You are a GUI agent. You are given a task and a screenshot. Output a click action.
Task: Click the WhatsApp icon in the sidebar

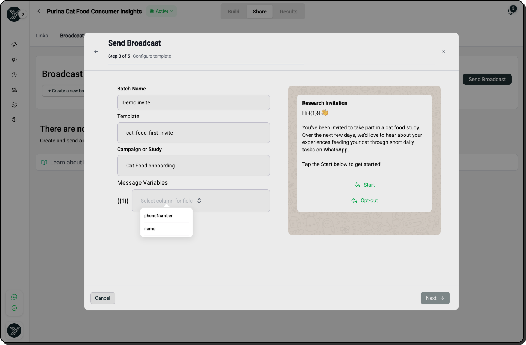pos(14,297)
